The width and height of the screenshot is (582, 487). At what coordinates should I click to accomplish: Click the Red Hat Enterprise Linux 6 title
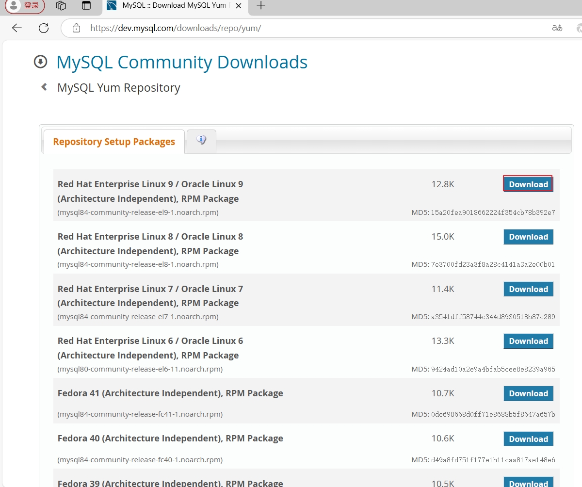point(150,348)
